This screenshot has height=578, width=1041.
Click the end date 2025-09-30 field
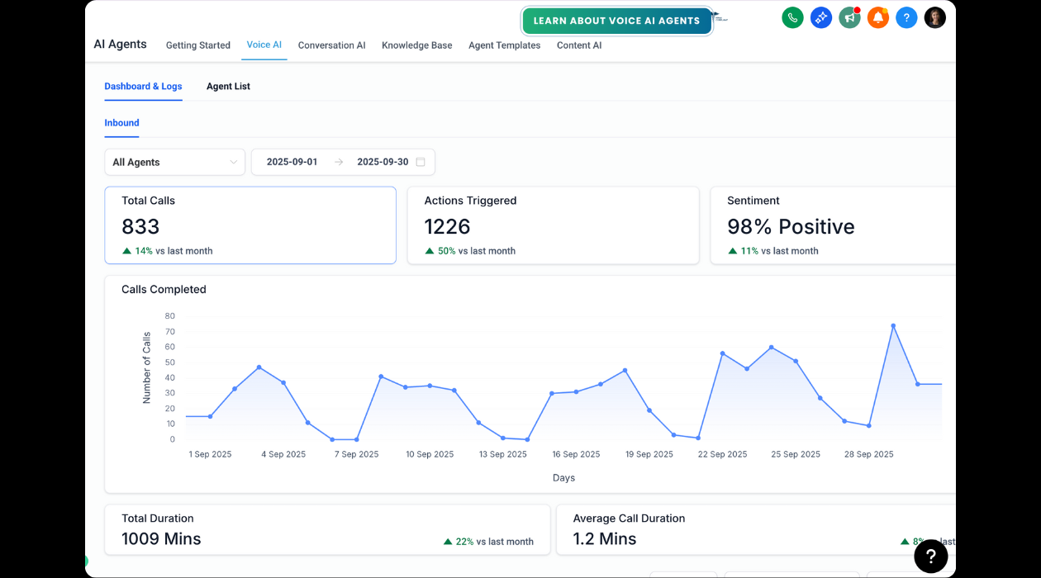(383, 163)
